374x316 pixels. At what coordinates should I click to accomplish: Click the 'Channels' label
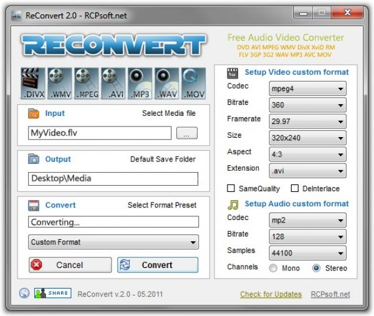coord(242,267)
